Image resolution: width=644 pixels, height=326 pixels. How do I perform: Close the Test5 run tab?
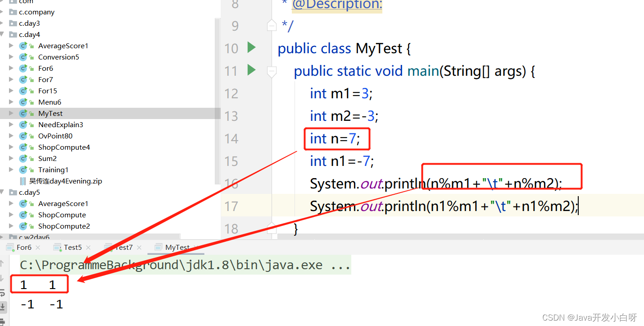click(x=88, y=248)
